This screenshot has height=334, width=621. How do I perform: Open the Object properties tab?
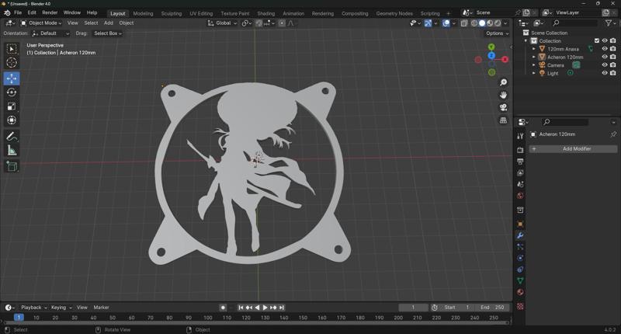pyautogui.click(x=520, y=224)
